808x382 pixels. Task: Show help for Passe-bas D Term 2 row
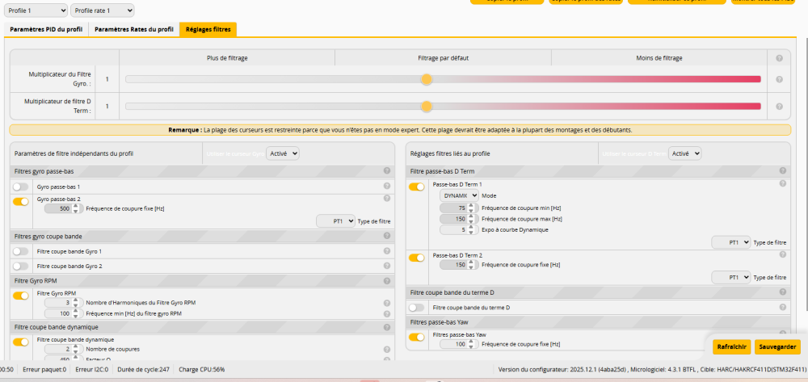point(782,255)
